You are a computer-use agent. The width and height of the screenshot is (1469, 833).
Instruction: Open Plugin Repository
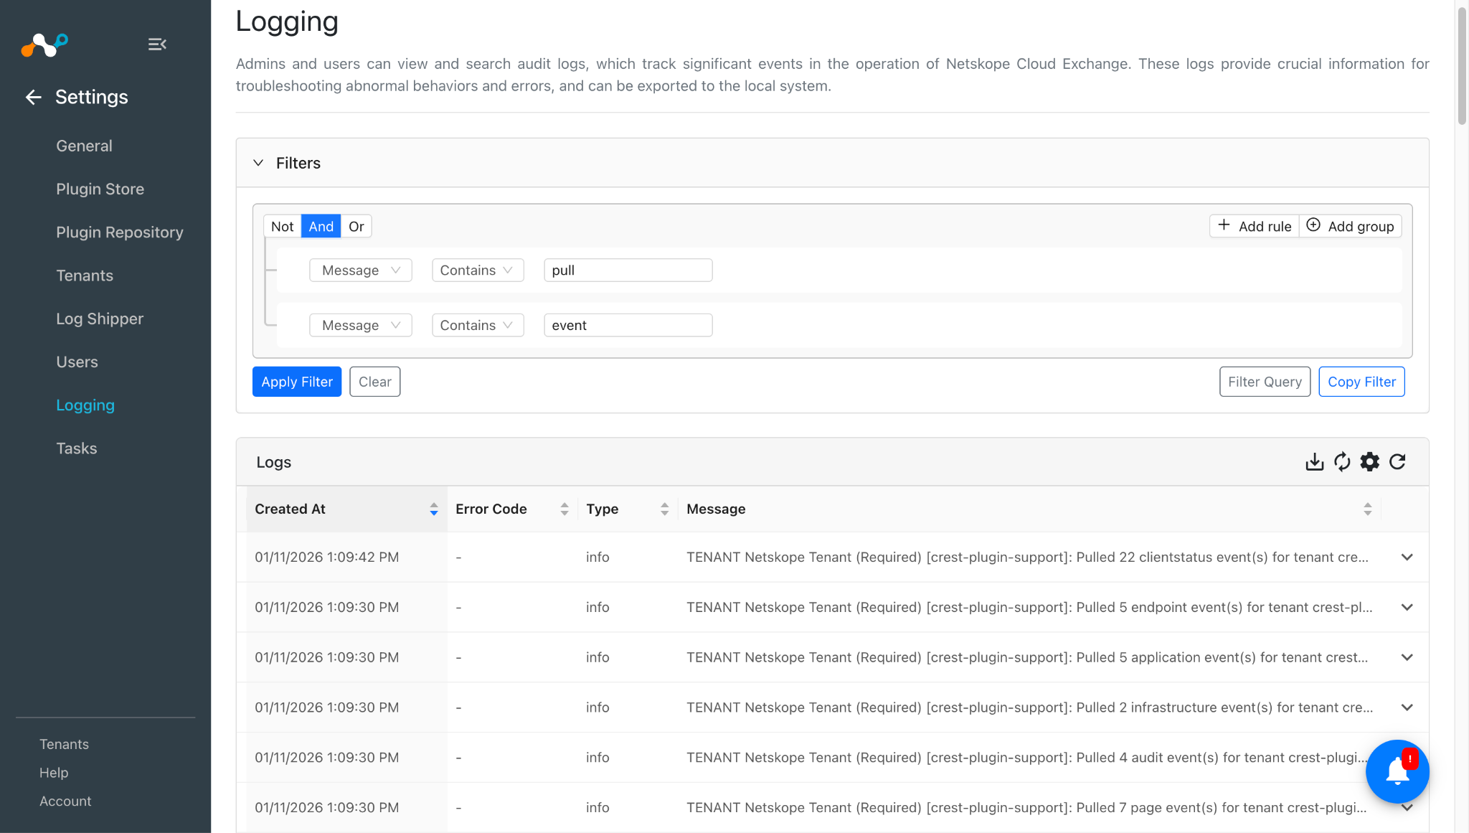[x=120, y=232]
